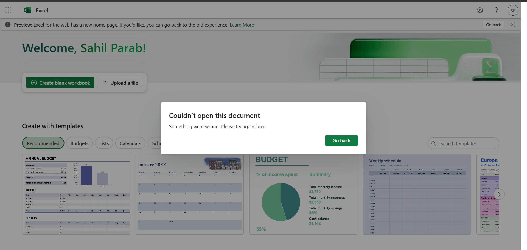Click the 'Welcome, Sahil Parab!' heading
Image resolution: width=527 pixels, height=250 pixels.
click(x=84, y=48)
